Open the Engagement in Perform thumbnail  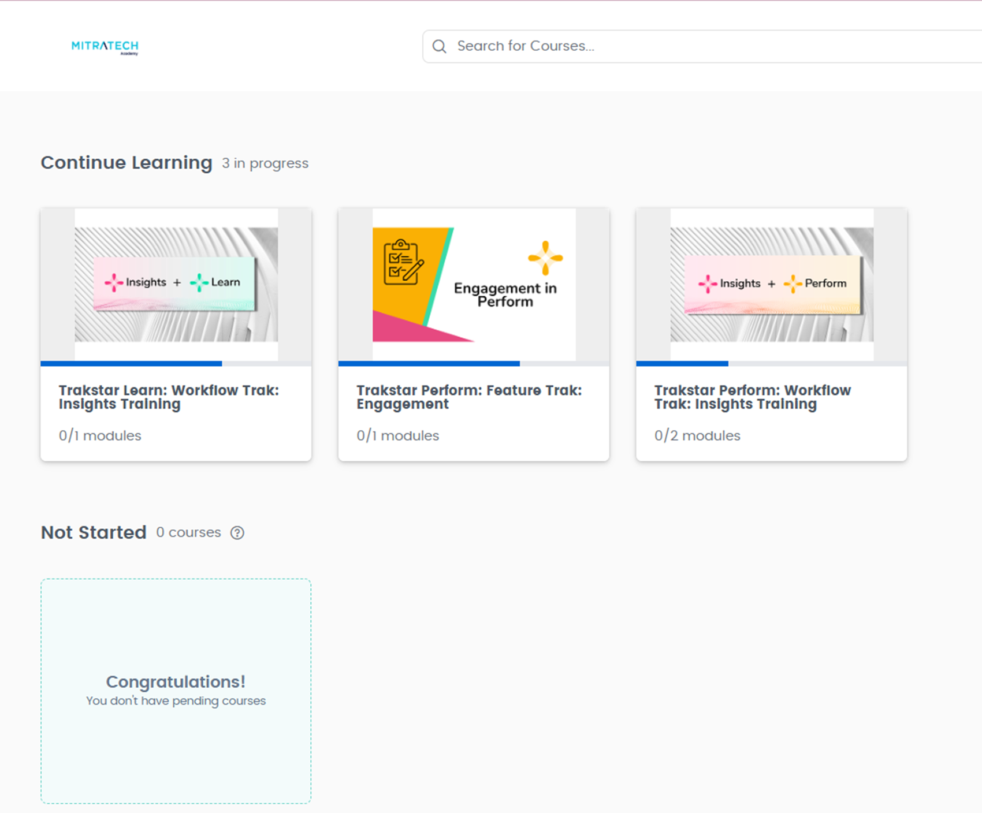[474, 285]
